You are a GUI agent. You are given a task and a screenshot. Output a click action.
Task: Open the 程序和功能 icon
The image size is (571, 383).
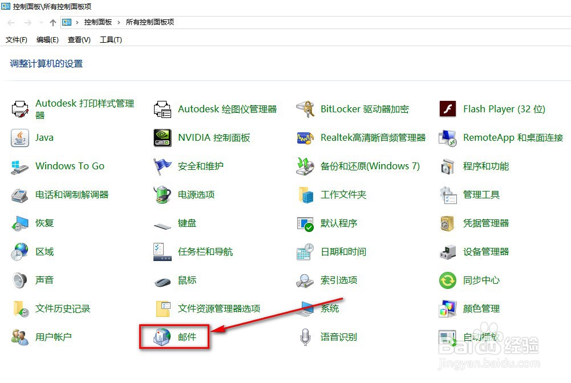click(x=448, y=166)
